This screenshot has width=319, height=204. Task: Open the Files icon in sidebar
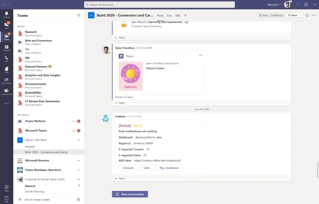coord(6,70)
